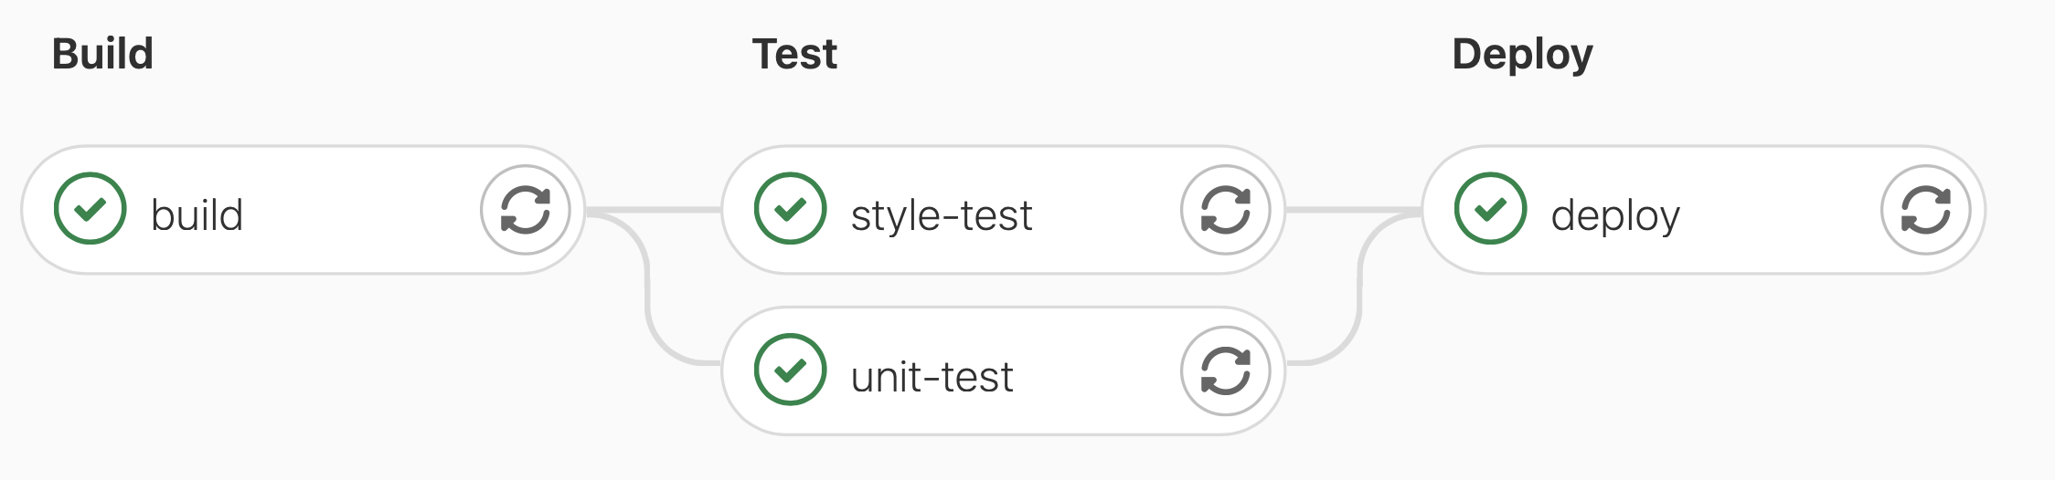Open the unit-test job log

[932, 377]
